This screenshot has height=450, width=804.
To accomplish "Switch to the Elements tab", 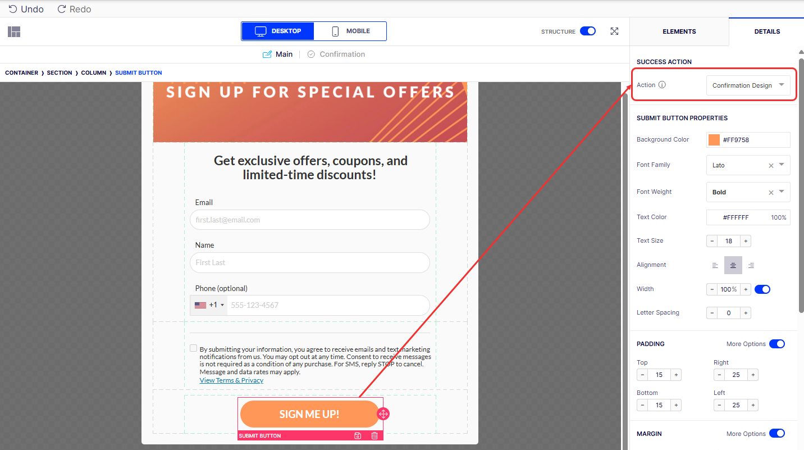I will click(679, 31).
